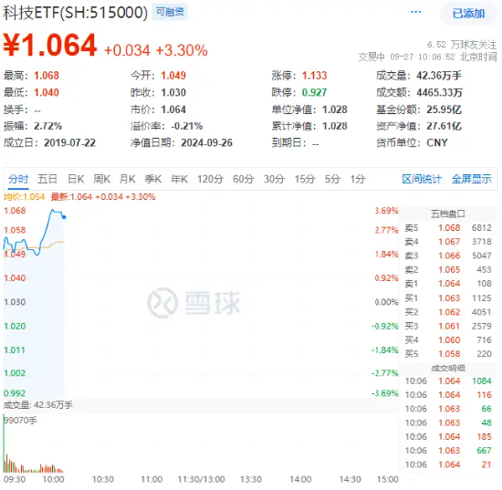Click the trade detail row with volume 21
502x490 pixels.
(448, 464)
